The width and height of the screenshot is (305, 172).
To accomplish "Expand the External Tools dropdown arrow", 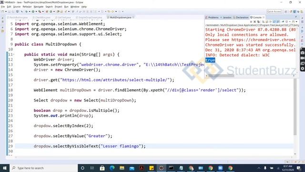I will (43, 11).
